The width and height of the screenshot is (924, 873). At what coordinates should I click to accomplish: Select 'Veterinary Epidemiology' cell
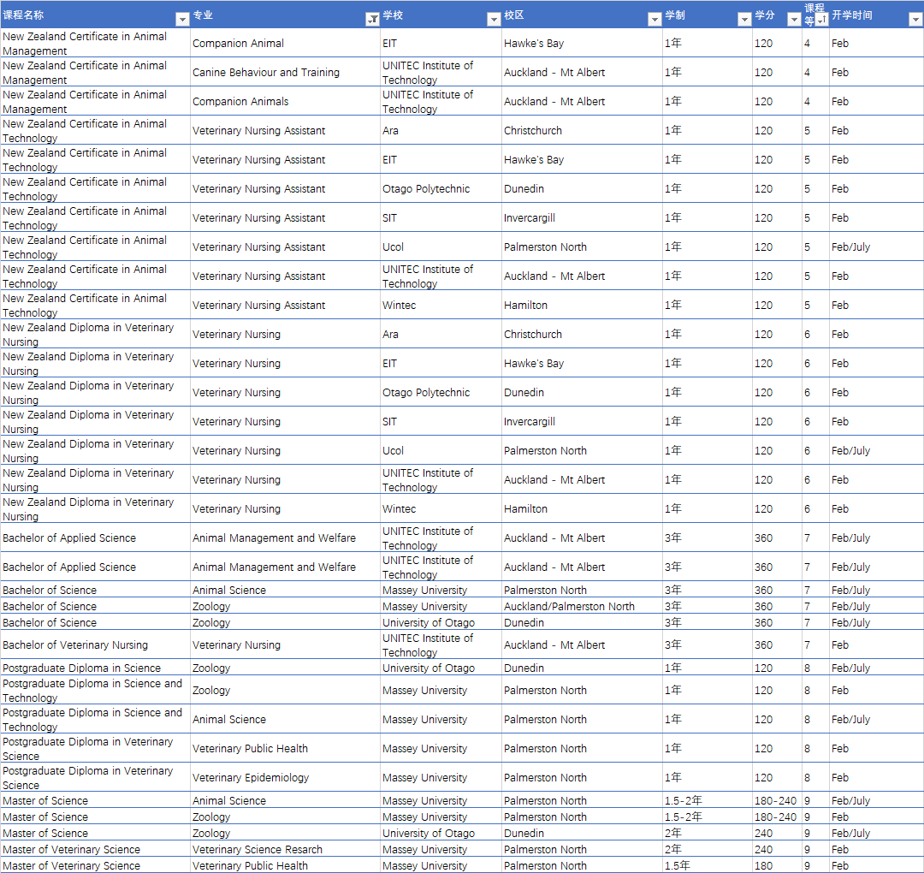[x=285, y=777]
